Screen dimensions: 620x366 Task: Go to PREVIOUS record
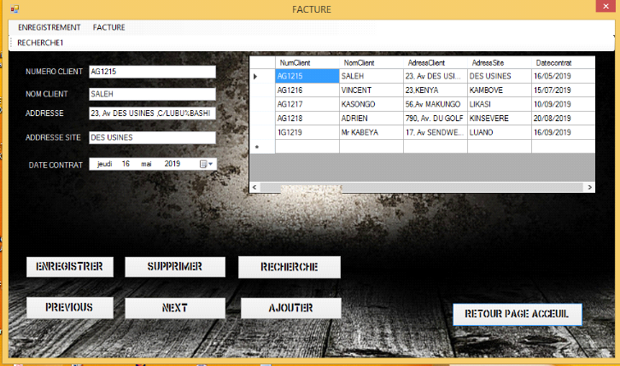coord(69,307)
